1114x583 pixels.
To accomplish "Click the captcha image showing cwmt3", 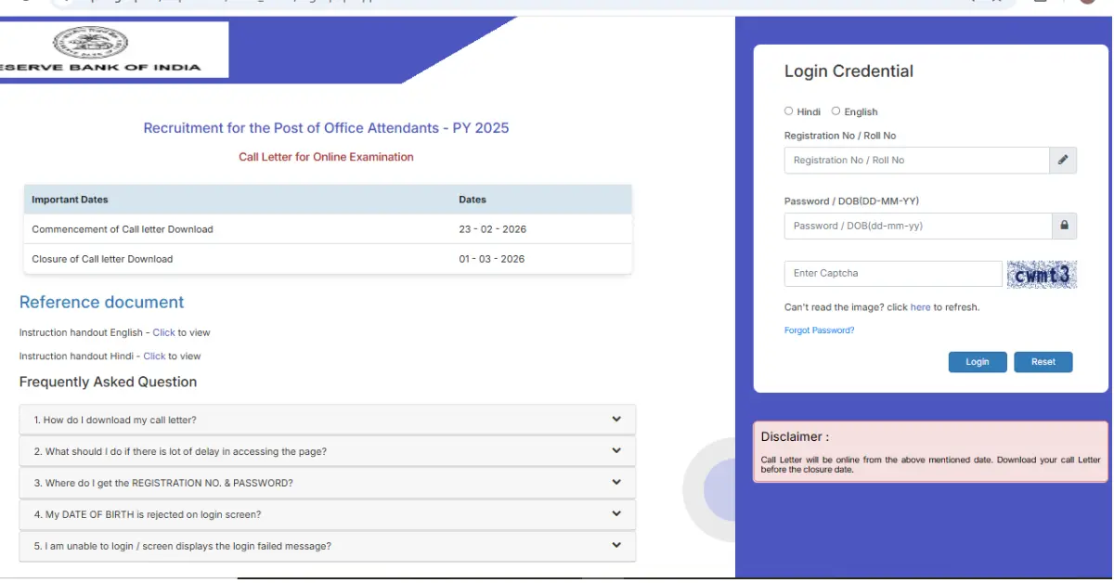I will pos(1042,273).
